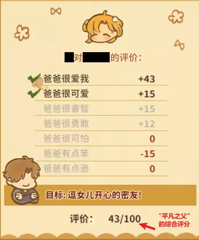Toggle the checkmark for 爸爸很爱我
This screenshot has height=240, width=199.
point(34,78)
